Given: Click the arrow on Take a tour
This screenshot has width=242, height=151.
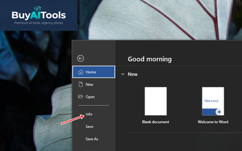Looking at the screenshot, I should (x=219, y=112).
